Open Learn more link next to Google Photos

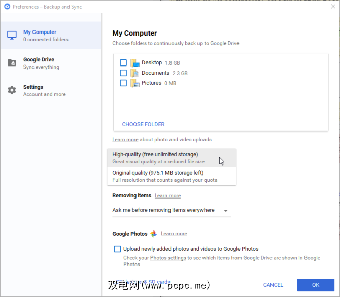coord(174,234)
